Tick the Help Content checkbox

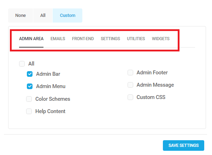(x=29, y=111)
